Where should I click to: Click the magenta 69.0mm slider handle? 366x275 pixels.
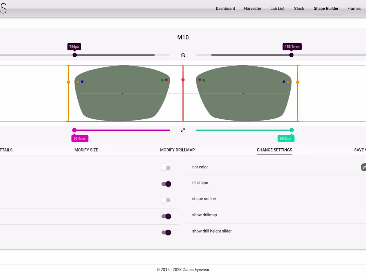(x=74, y=130)
